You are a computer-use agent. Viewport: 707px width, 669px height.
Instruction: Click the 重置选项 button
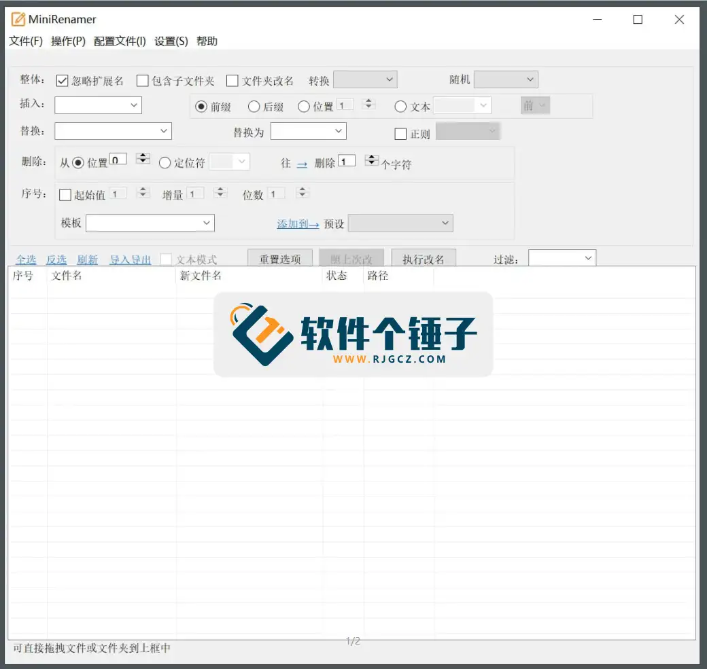280,259
